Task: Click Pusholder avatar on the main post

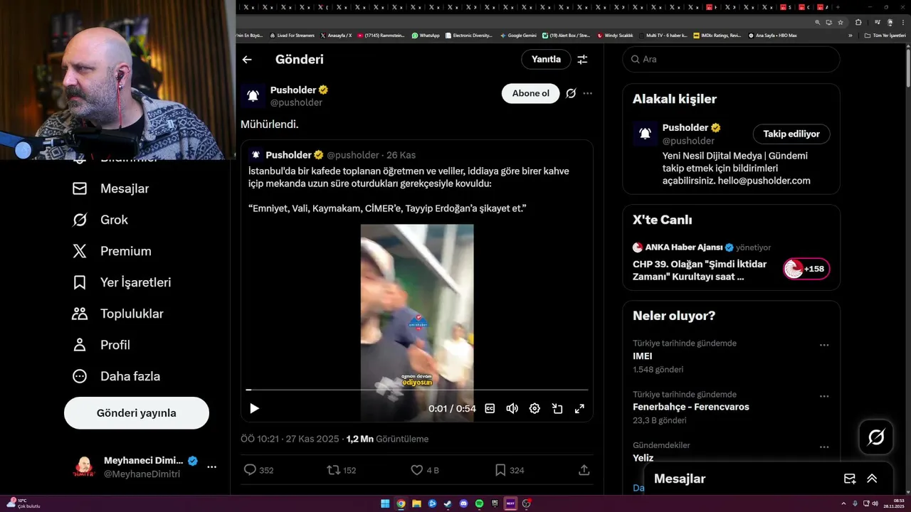Action: [x=253, y=96]
